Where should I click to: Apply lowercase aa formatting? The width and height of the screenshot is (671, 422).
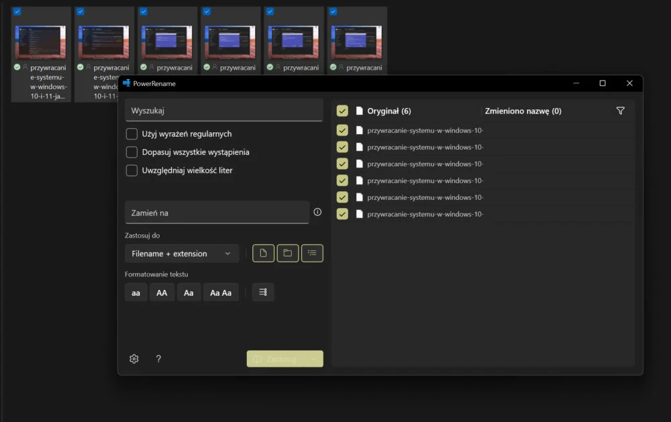[x=136, y=293]
